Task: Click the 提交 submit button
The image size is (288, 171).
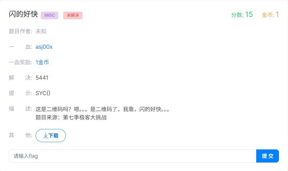Action: pos(267,156)
